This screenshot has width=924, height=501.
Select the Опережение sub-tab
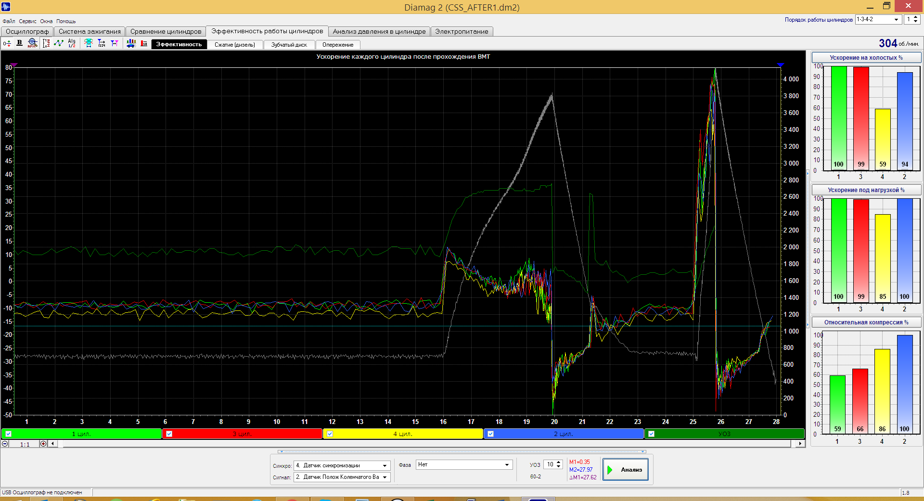[x=338, y=45]
